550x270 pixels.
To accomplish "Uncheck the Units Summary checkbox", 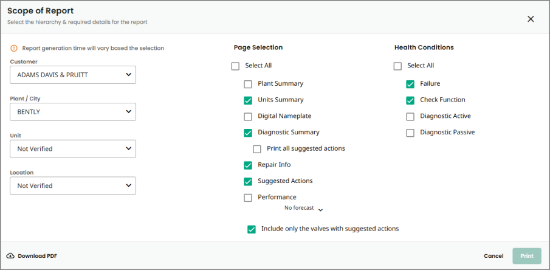I will 248,100.
